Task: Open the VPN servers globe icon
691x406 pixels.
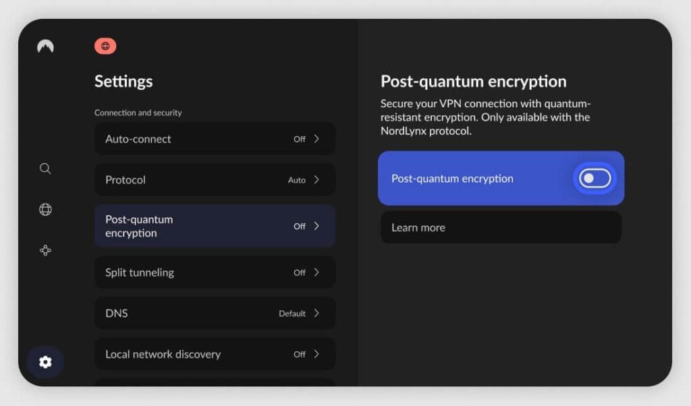Action: pos(45,209)
